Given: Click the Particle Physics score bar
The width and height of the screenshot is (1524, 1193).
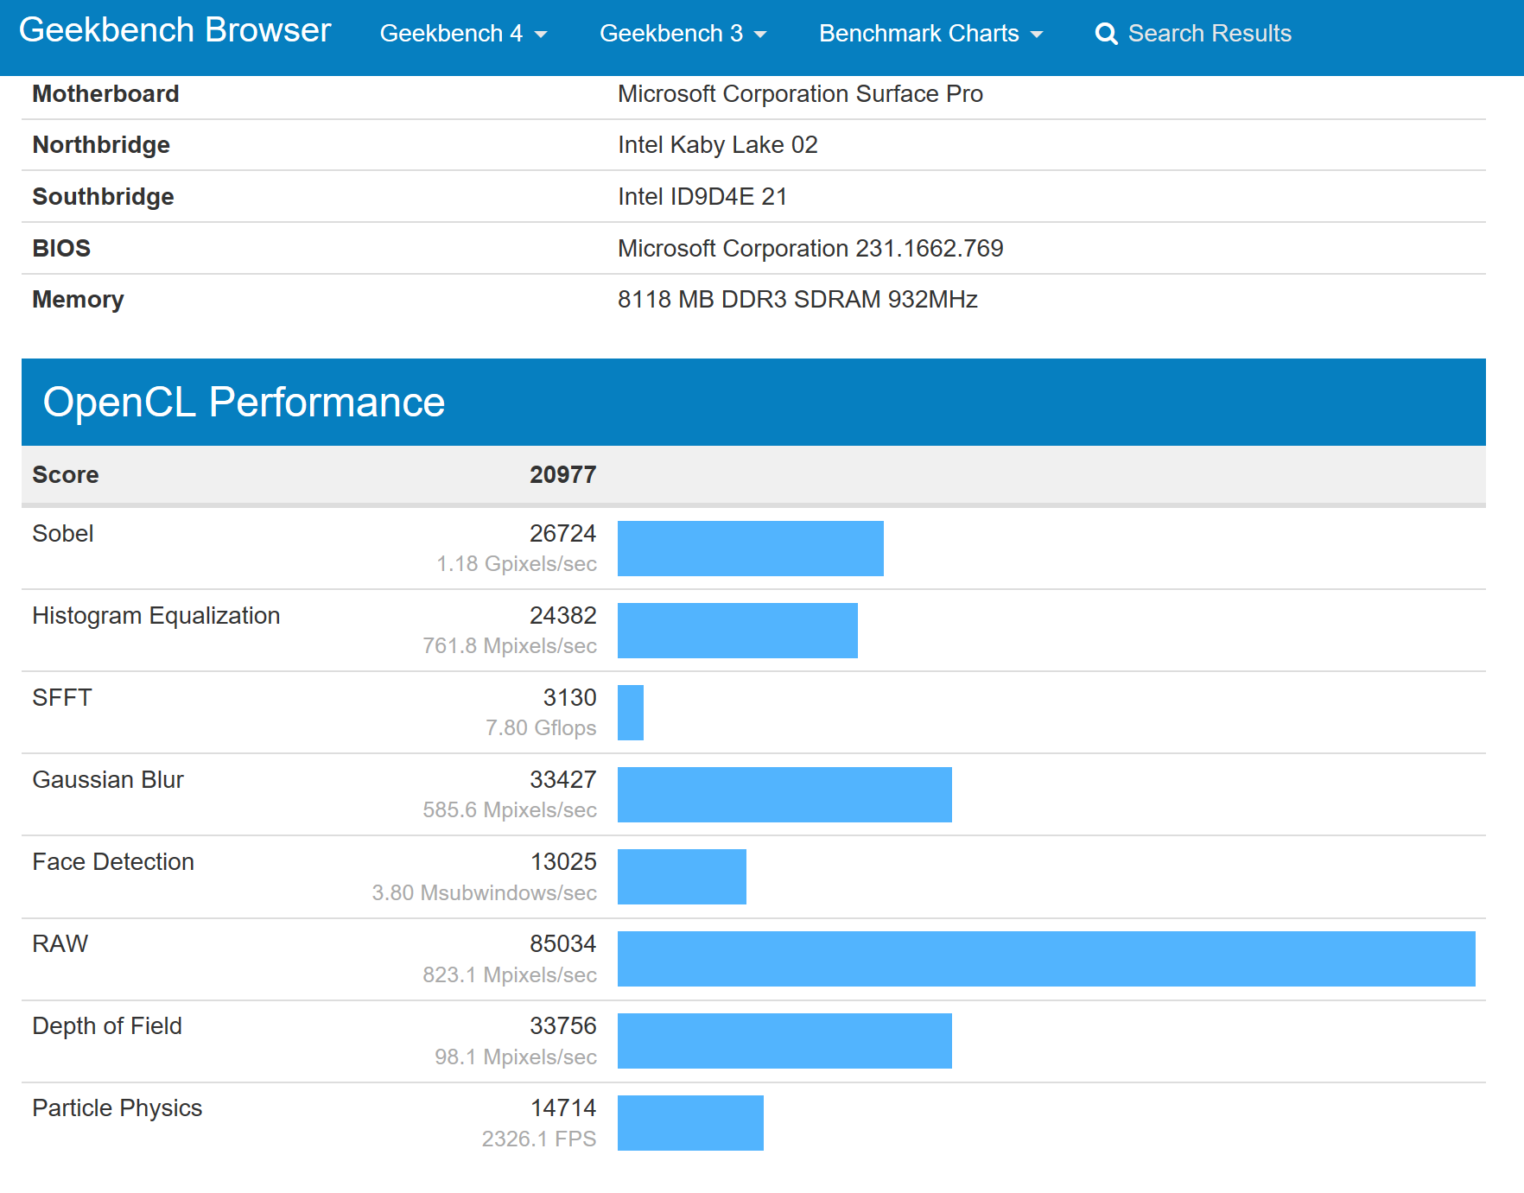Looking at the screenshot, I should (x=690, y=1123).
